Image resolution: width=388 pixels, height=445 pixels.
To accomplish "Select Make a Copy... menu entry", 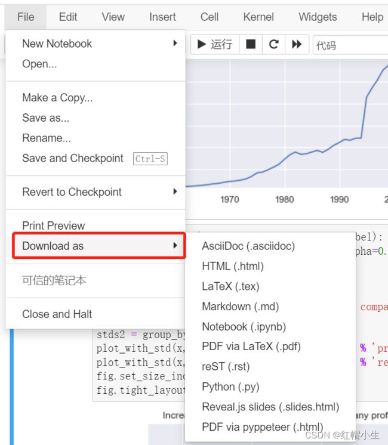I will pyautogui.click(x=96, y=98).
